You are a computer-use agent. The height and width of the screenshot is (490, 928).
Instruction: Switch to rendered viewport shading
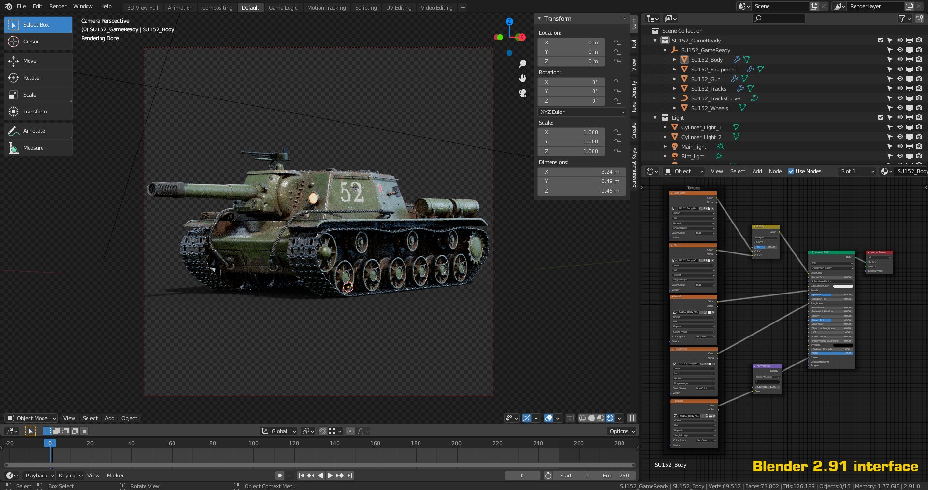click(610, 418)
